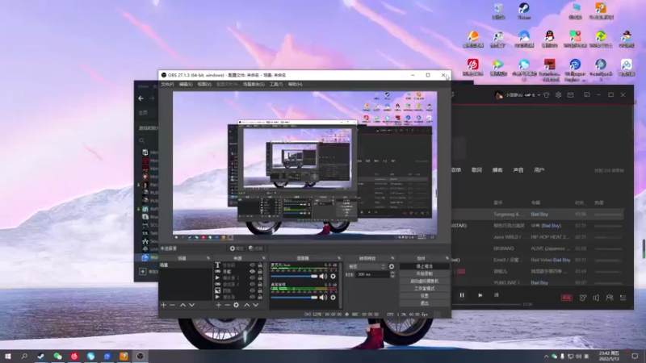The width and height of the screenshot is (646, 363).
Task: Open the settings gear in music player header
Action: click(x=558, y=95)
